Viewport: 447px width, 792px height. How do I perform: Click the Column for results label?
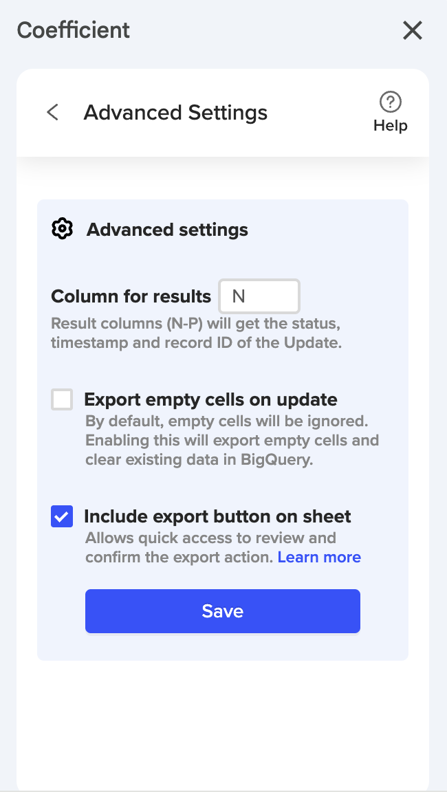(131, 296)
